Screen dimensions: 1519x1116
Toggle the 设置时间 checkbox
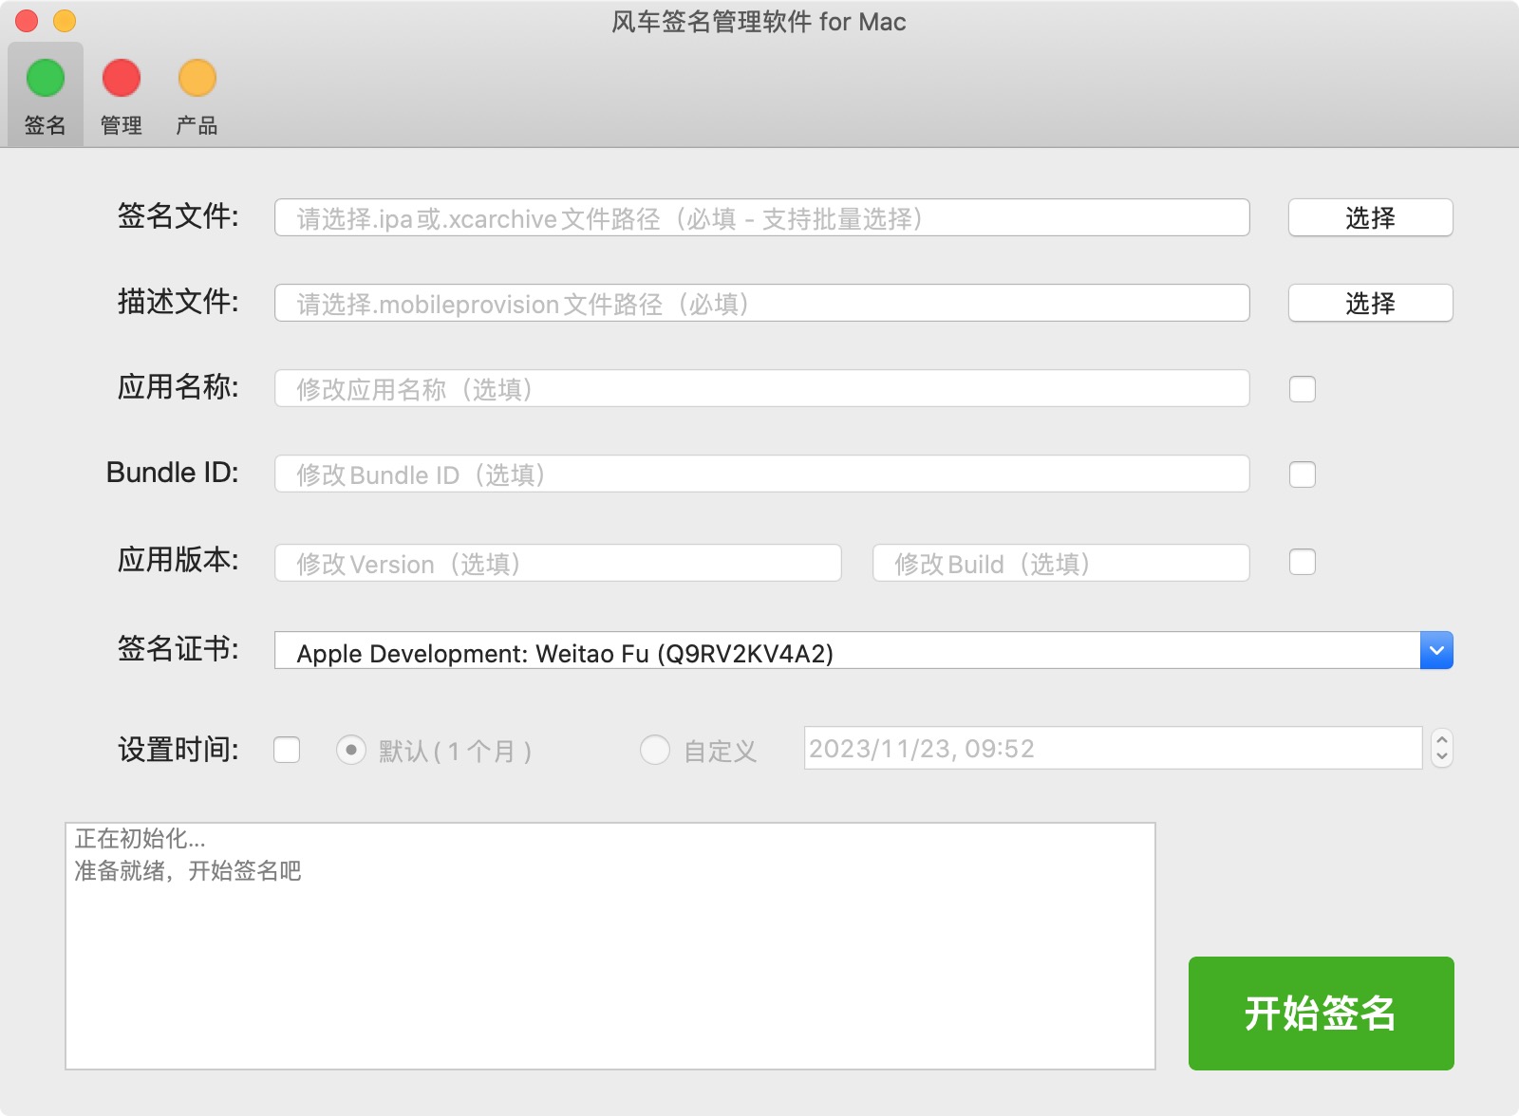click(287, 750)
